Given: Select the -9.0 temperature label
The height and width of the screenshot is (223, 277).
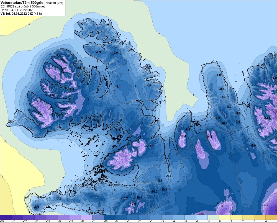Looking at the screenshot, I should pyautogui.click(x=115, y=53).
